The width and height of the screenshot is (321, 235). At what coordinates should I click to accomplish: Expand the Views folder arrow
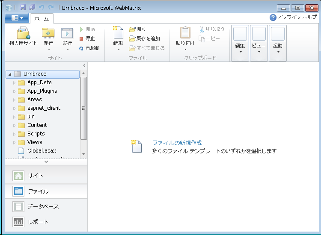[x=14, y=143]
